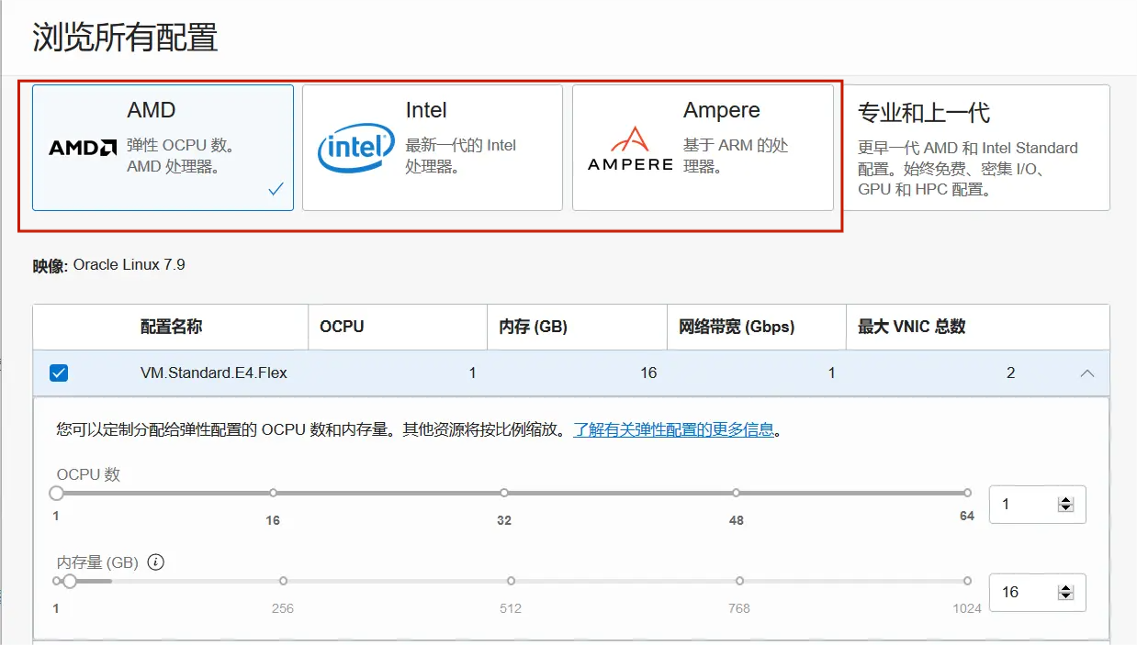The image size is (1137, 645).
Task: Click the memory input spinner arrows
Action: [1065, 592]
